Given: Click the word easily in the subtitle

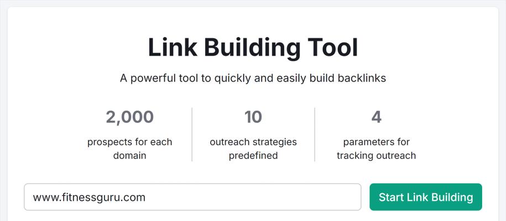Looking at the screenshot, I should [285, 78].
